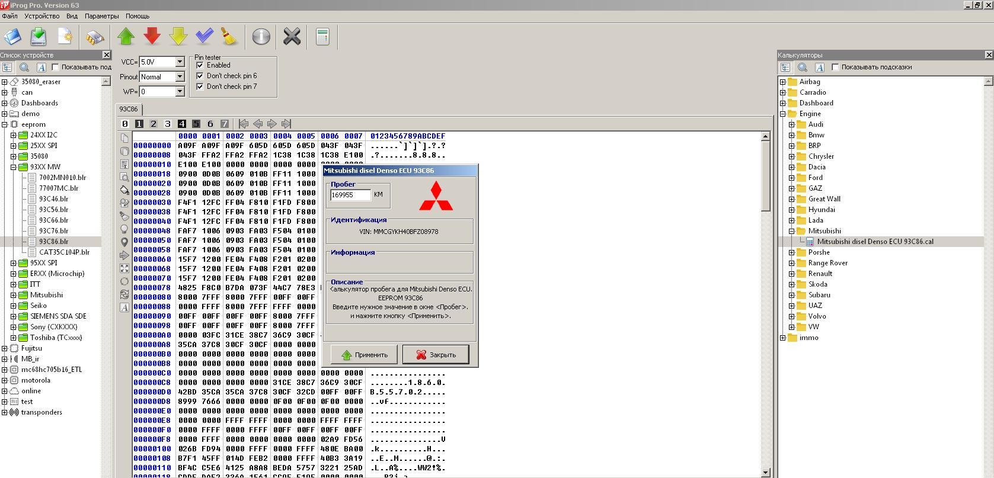Viewport: 994px width, 478px height.
Task: Click the black X stop toolbar icon
Action: [292, 37]
